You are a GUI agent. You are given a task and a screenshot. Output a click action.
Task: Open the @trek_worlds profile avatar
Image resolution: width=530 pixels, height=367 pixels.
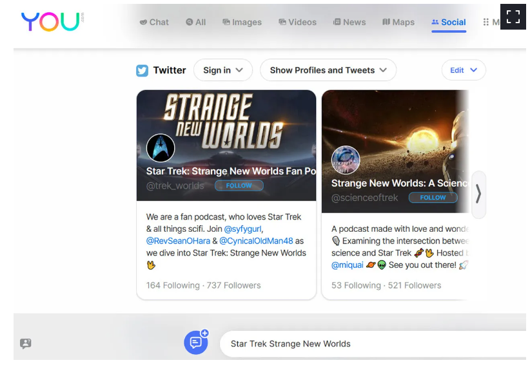click(x=161, y=148)
